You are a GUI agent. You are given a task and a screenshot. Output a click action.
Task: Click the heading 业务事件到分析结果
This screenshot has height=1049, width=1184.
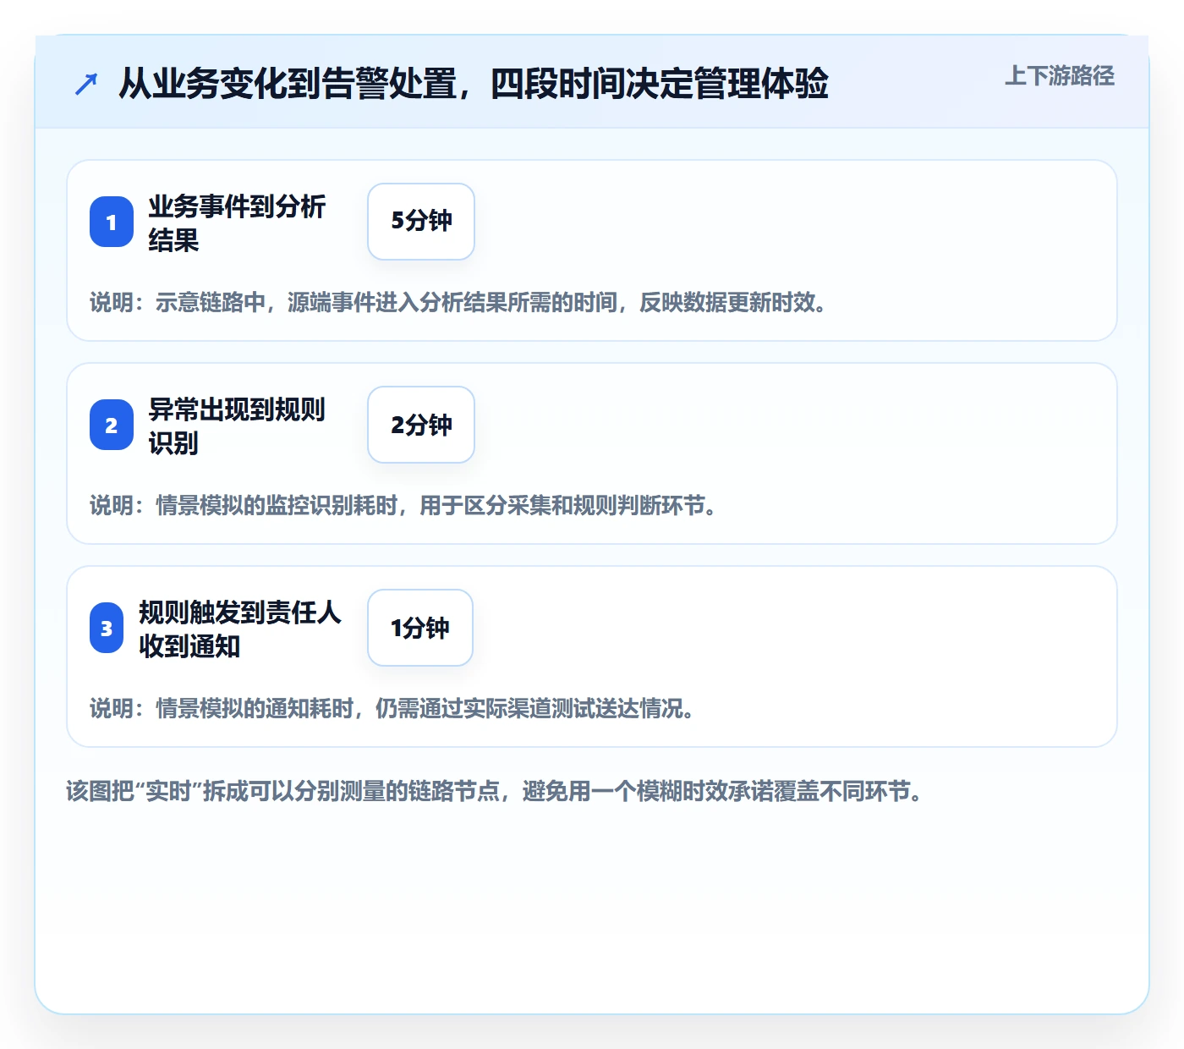(237, 222)
